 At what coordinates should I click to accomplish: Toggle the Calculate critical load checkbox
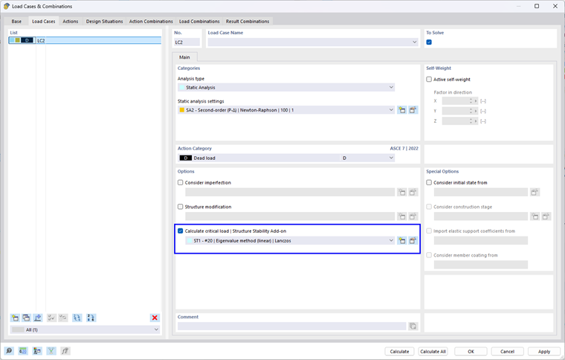pos(180,231)
